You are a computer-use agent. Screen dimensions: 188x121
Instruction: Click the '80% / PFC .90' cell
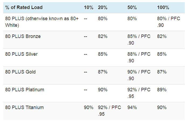point(169,22)
